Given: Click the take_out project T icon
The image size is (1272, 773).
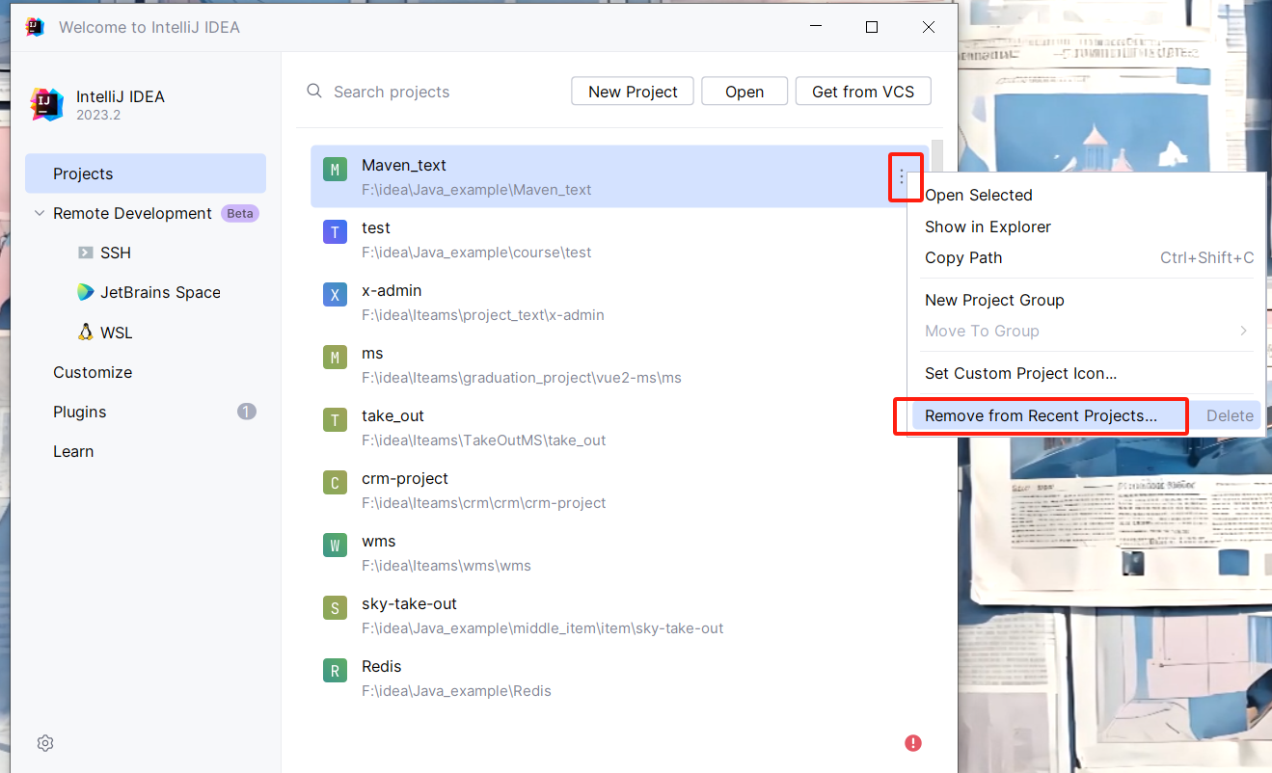Looking at the screenshot, I should 335,420.
